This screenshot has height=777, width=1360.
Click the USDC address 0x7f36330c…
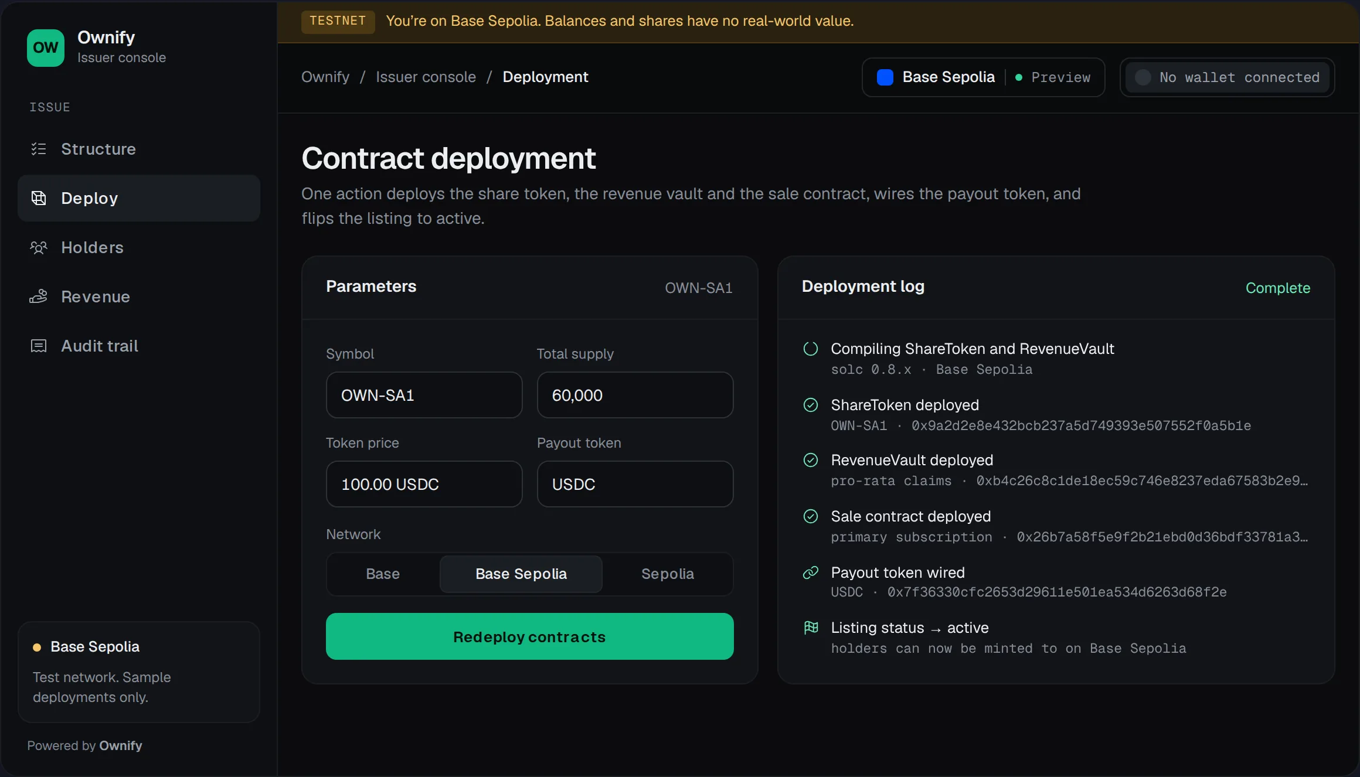coord(1057,592)
